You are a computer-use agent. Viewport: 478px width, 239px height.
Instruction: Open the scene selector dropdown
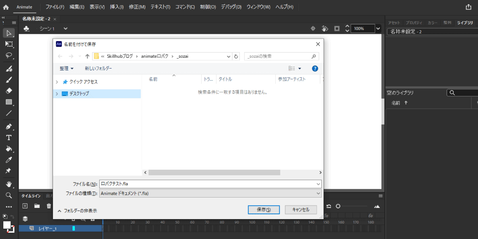point(66,29)
